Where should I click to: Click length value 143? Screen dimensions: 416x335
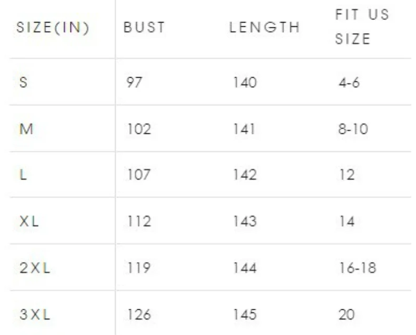pos(245,221)
